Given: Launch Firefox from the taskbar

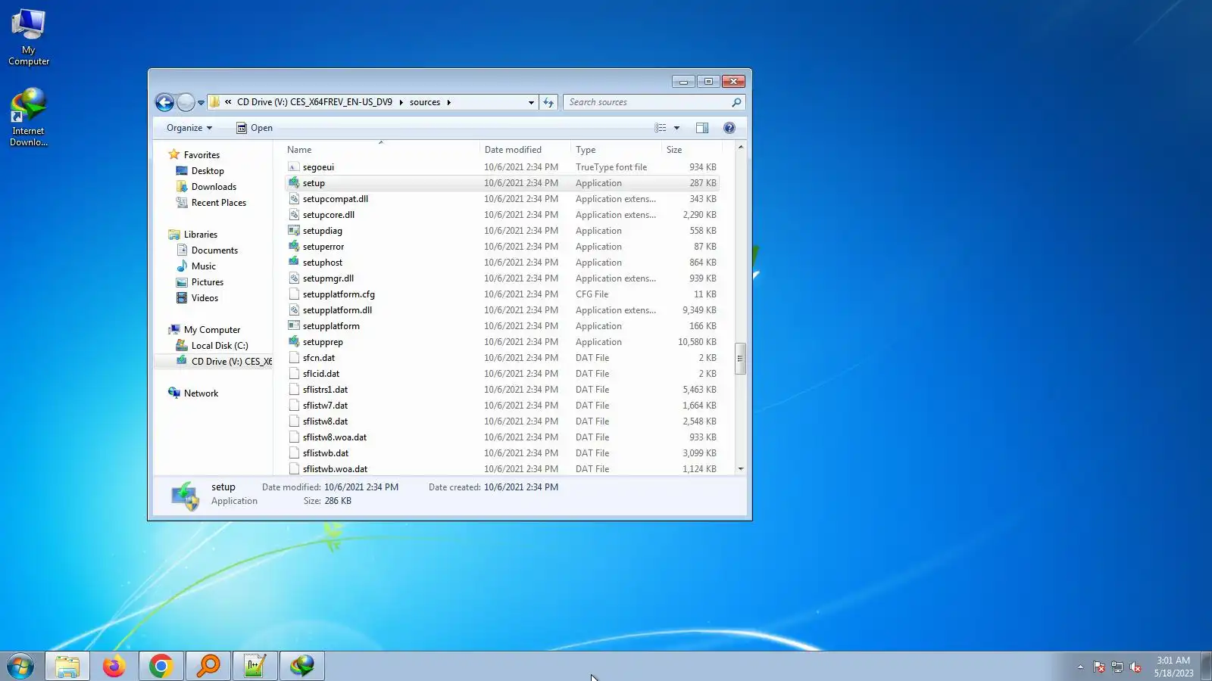Looking at the screenshot, I should coord(114,667).
